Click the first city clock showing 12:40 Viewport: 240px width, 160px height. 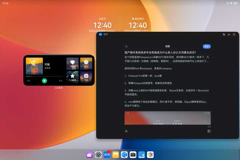(x=102, y=25)
